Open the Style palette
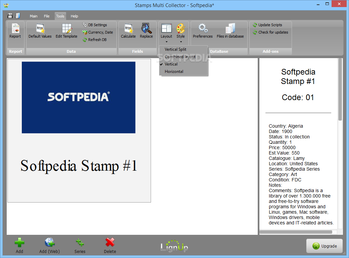This screenshot has height=258, width=349. (181, 31)
